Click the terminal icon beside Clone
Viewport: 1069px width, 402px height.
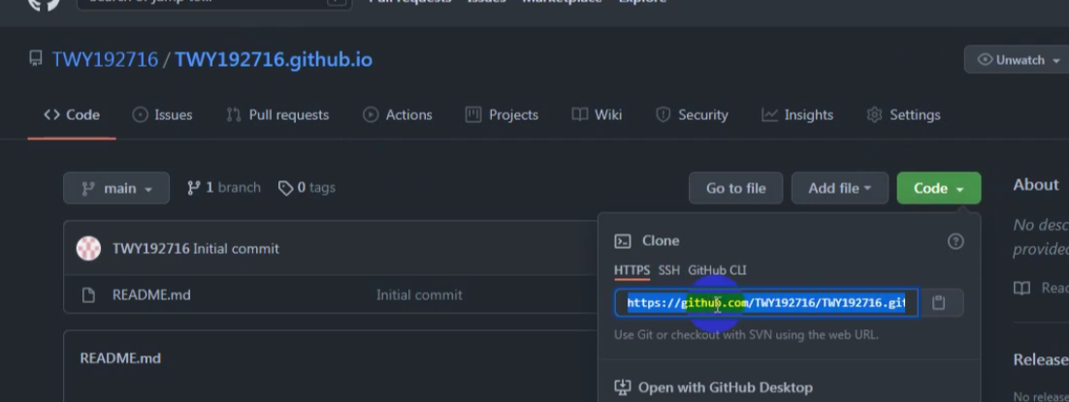[623, 241]
